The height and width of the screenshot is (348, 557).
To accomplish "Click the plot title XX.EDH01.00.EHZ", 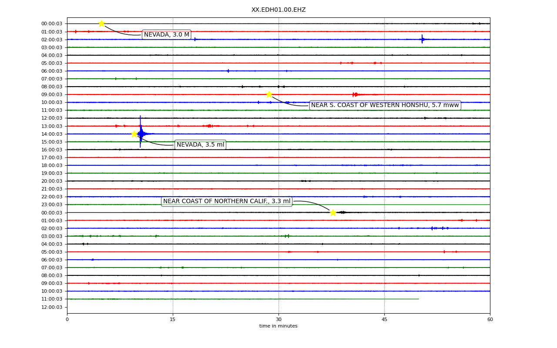I will [x=278, y=10].
